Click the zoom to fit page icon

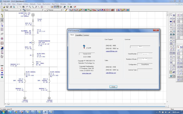click(42, 7)
